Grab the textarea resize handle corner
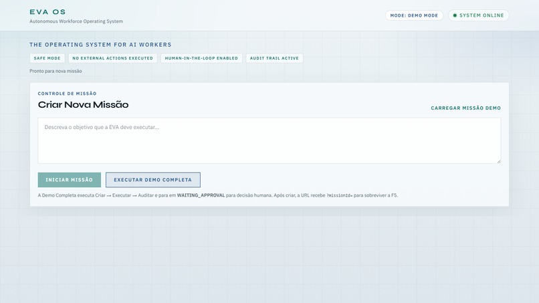Viewport: 539px width, 303px height. [498, 161]
